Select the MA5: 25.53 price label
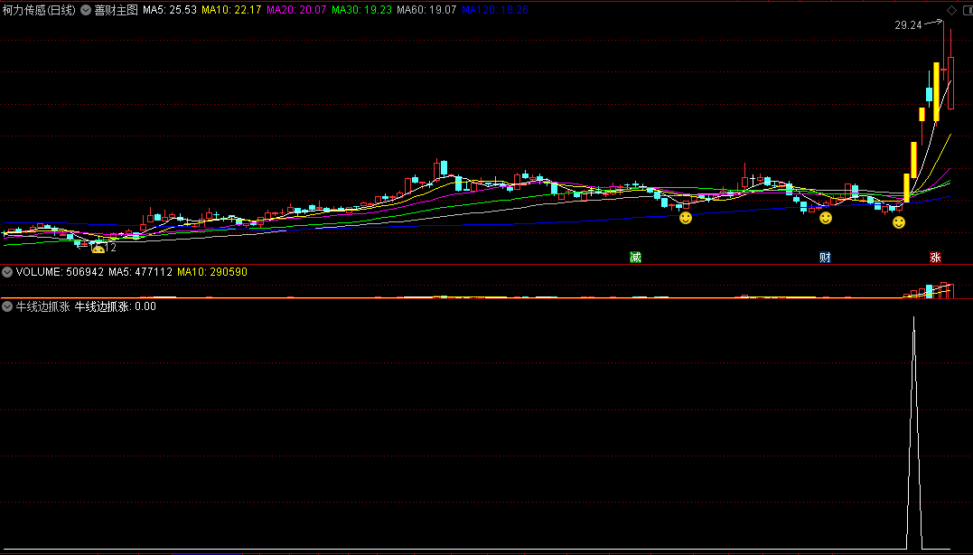This screenshot has height=555, width=973. 170,10
